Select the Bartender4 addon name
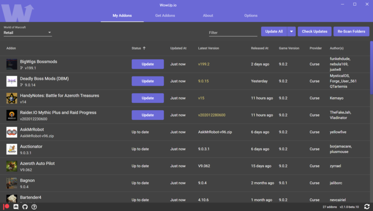373x211 pixels. (x=30, y=197)
